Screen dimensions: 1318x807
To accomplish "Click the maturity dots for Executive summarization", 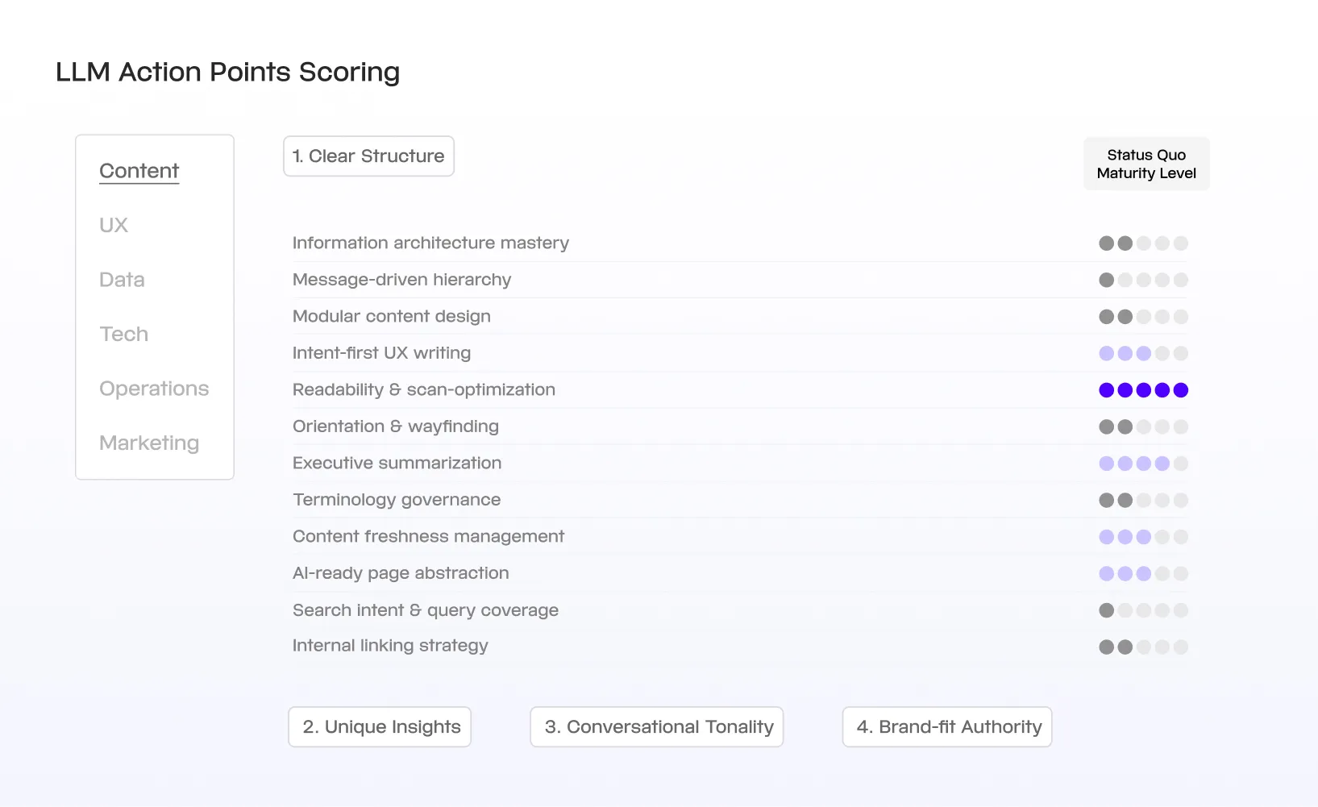I will point(1144,464).
